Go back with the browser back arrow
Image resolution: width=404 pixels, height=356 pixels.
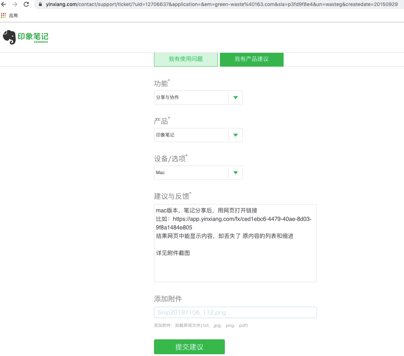point(4,4)
